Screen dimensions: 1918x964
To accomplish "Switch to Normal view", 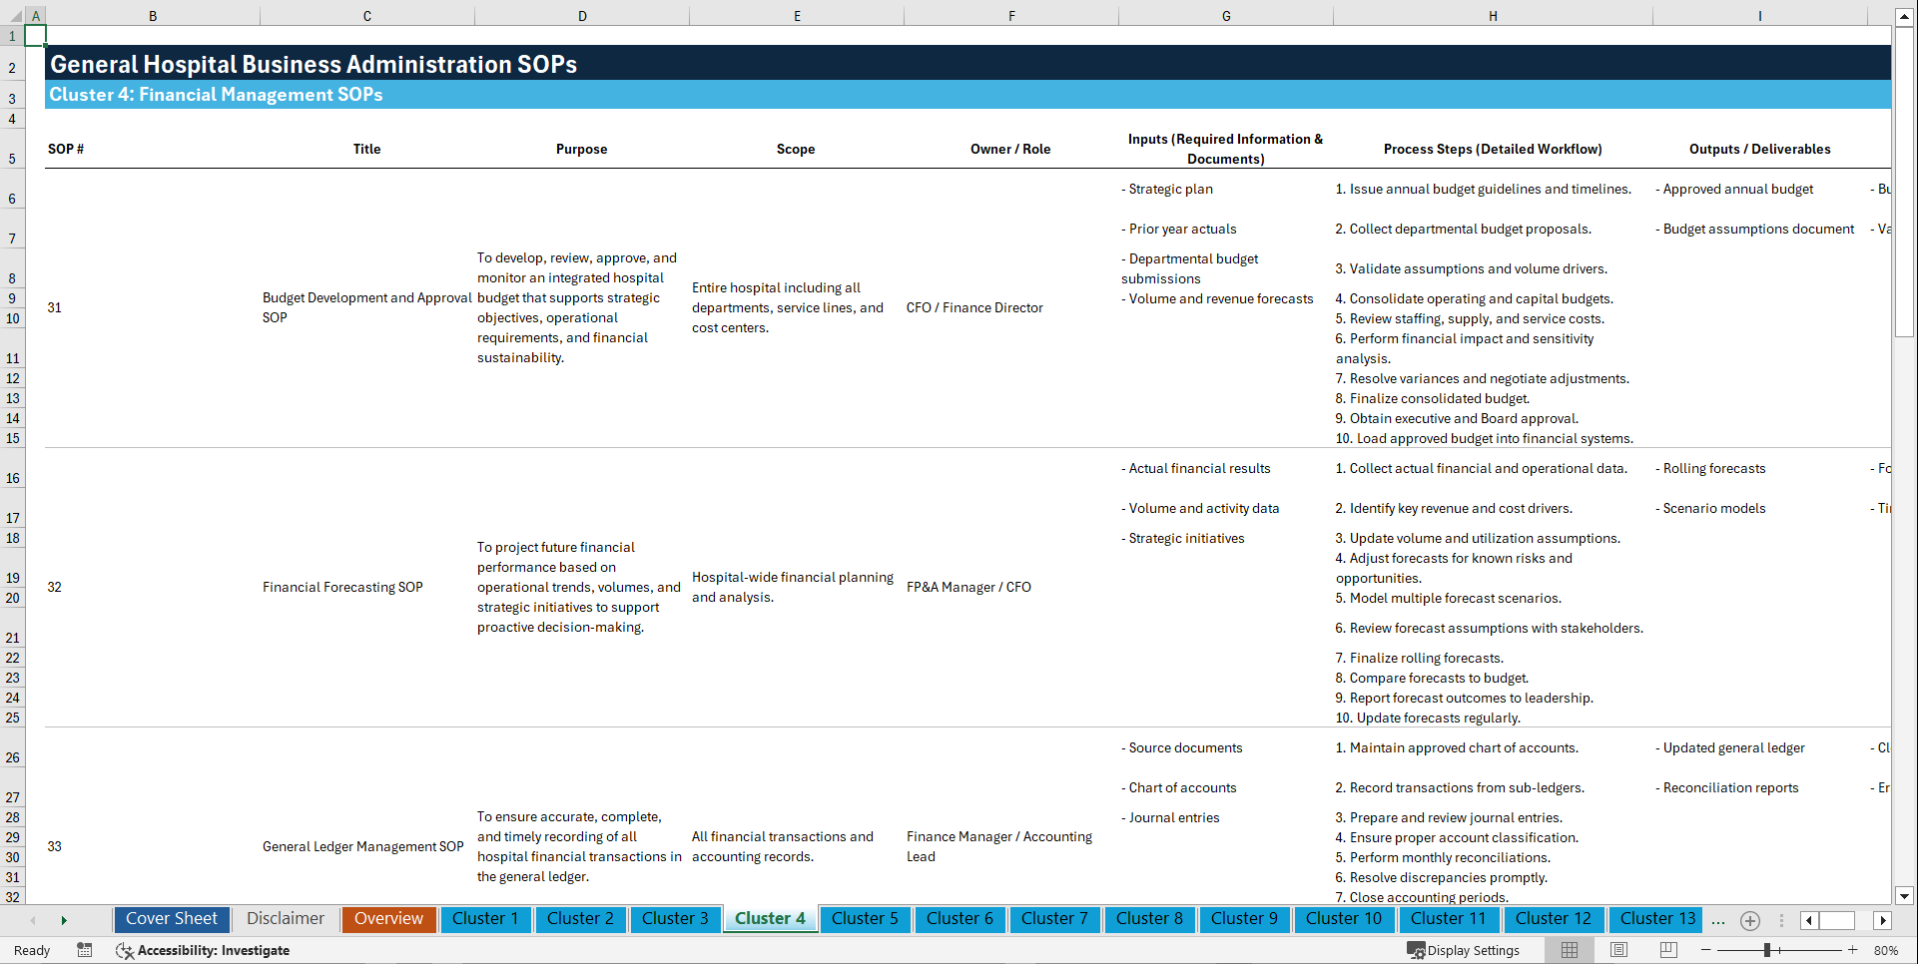I will [1569, 950].
